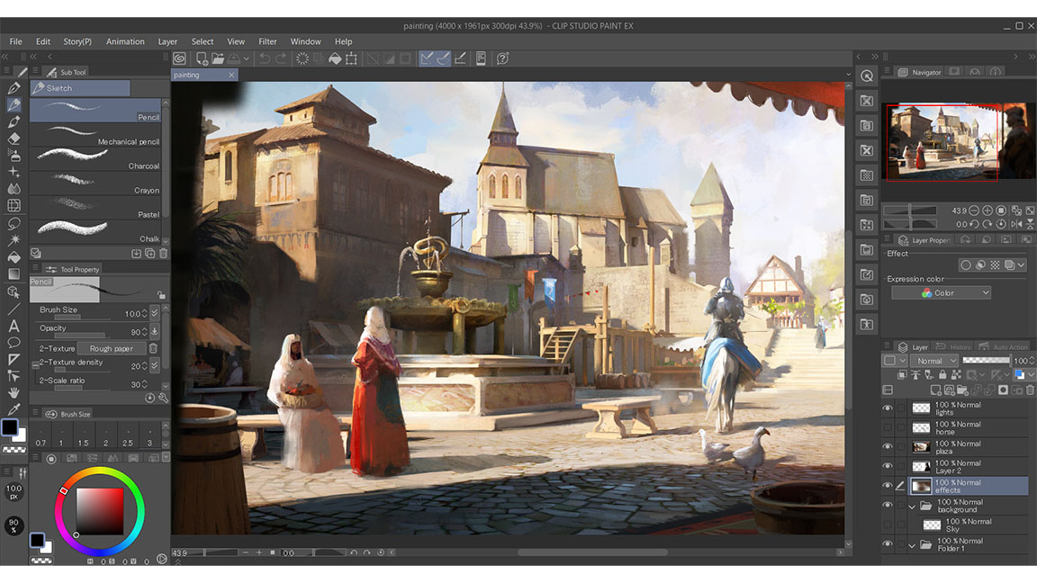Show the horse layer
The width and height of the screenshot is (1037, 583).
(x=887, y=427)
